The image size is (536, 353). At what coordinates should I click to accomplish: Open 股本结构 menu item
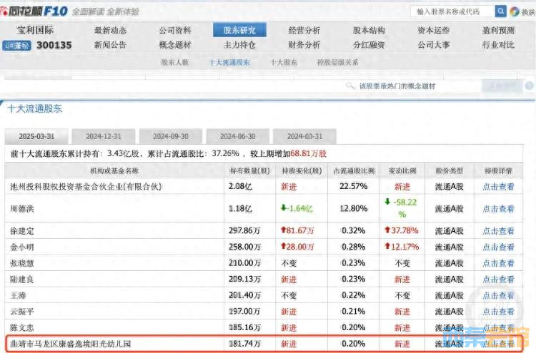pos(369,31)
